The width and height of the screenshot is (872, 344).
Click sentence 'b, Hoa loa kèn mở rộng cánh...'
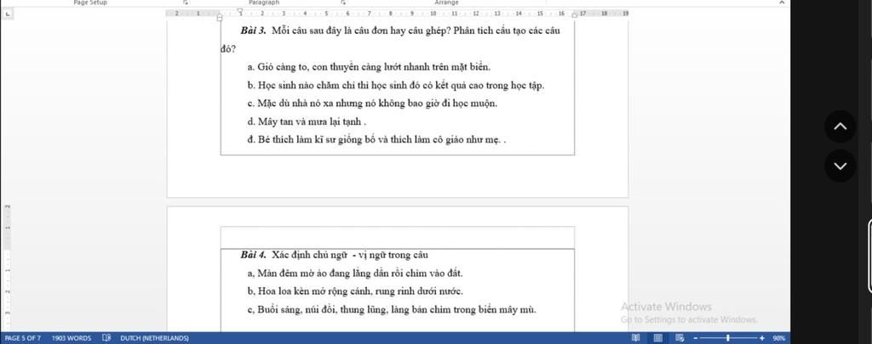[355, 291]
